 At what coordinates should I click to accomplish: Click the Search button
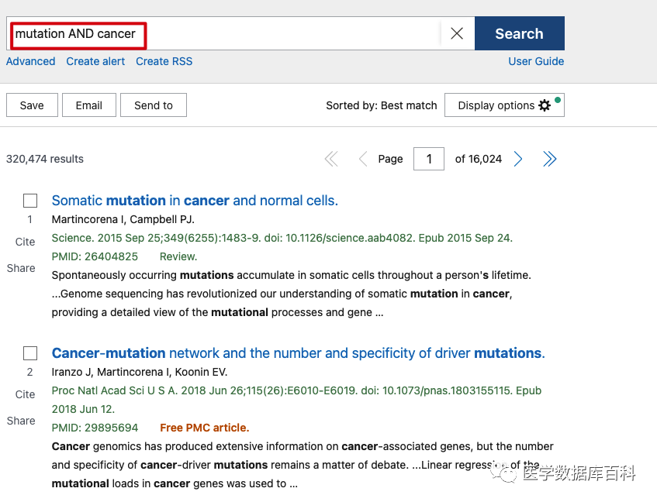click(x=520, y=33)
